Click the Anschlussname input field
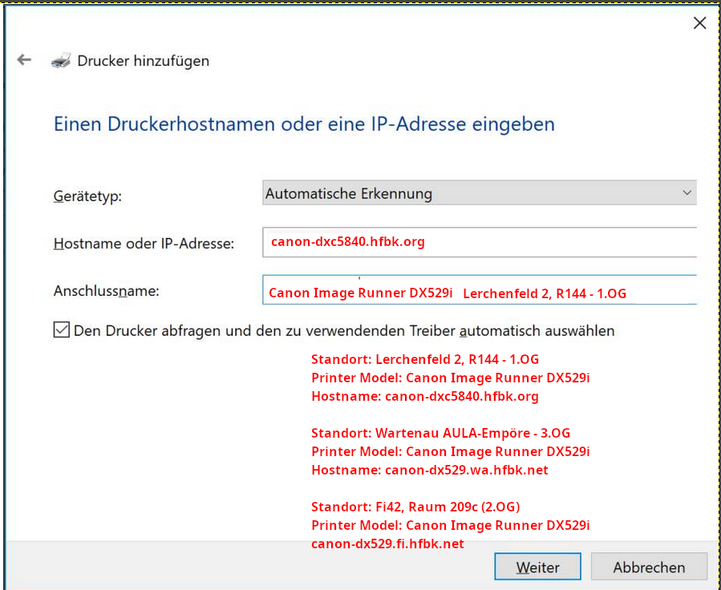 click(x=479, y=289)
